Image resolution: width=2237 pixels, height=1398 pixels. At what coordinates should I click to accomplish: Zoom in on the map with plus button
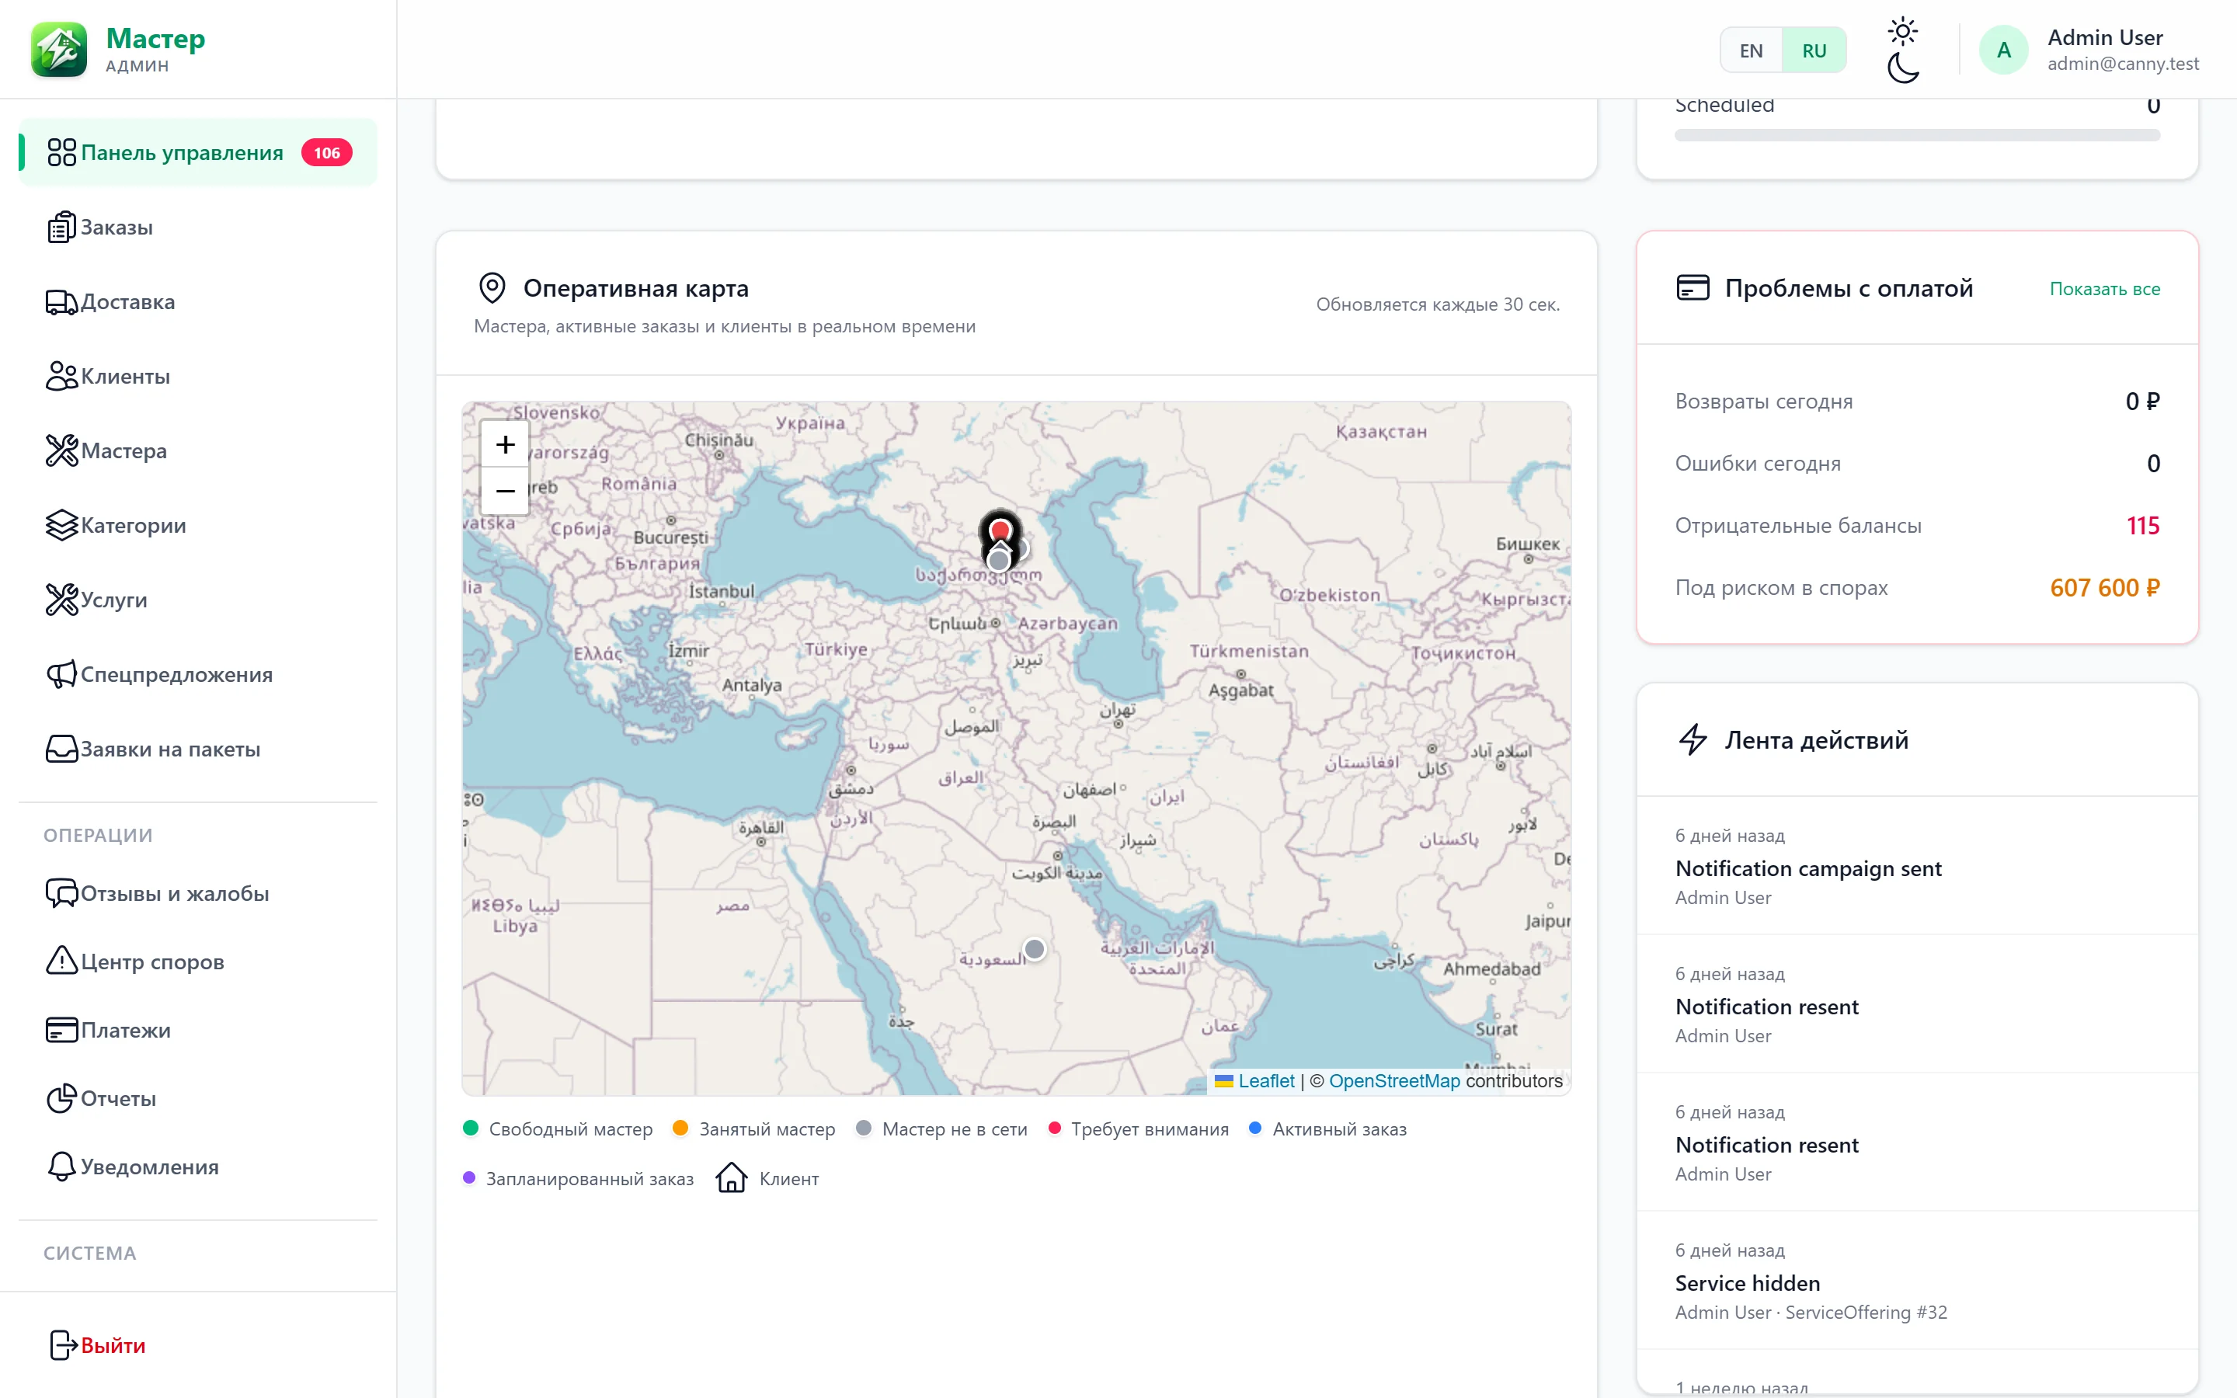505,445
